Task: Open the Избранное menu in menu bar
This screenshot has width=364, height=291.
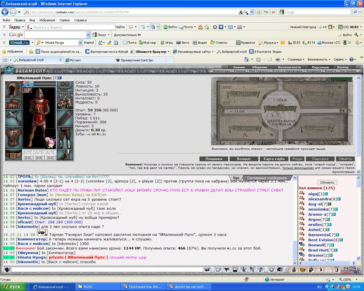Action: (x=47, y=20)
